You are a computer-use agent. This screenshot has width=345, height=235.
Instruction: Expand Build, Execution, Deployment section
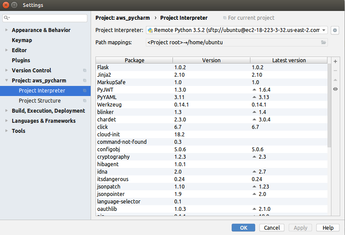click(7, 110)
